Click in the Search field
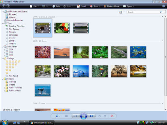167x125 pixels. [x=144, y=12]
